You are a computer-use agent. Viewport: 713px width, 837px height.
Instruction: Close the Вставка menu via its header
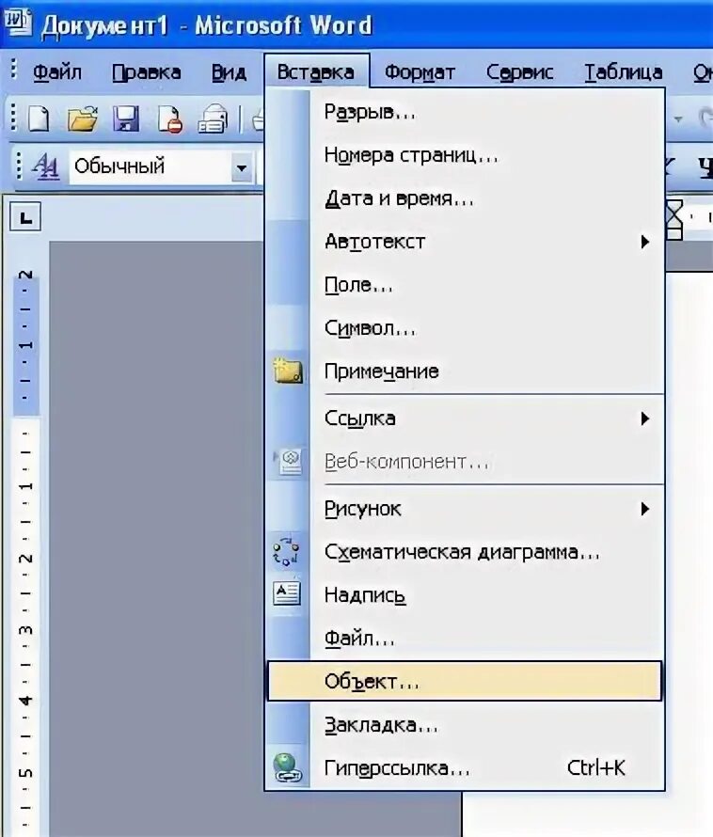click(x=316, y=71)
